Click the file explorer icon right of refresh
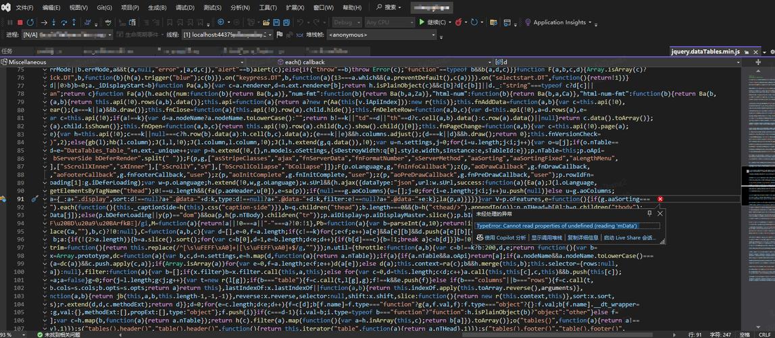 coord(493,23)
